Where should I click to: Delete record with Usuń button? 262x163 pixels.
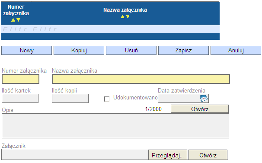[x=131, y=50]
